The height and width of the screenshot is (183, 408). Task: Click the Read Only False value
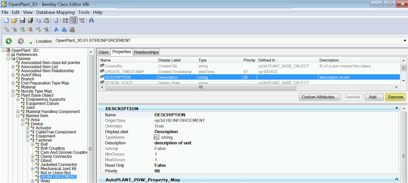160,165
